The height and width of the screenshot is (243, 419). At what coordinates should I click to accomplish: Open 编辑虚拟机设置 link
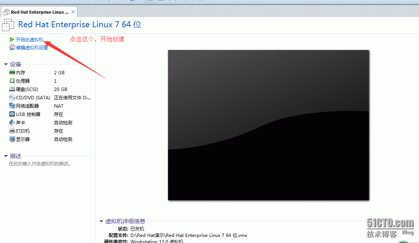pyautogui.click(x=32, y=48)
